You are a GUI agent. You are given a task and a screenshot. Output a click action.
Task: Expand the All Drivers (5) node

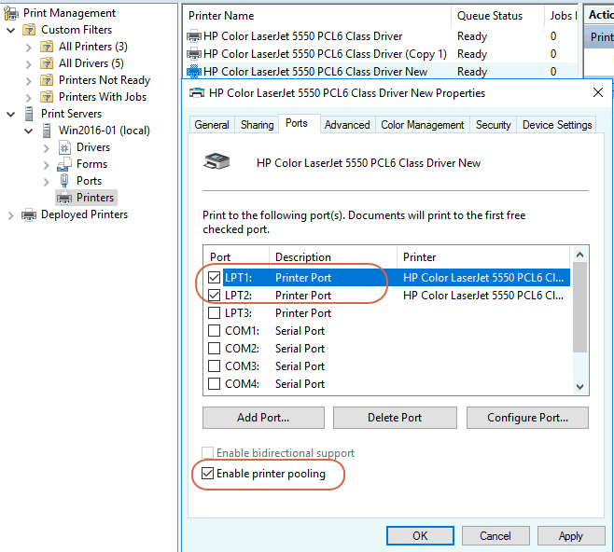click(29, 64)
